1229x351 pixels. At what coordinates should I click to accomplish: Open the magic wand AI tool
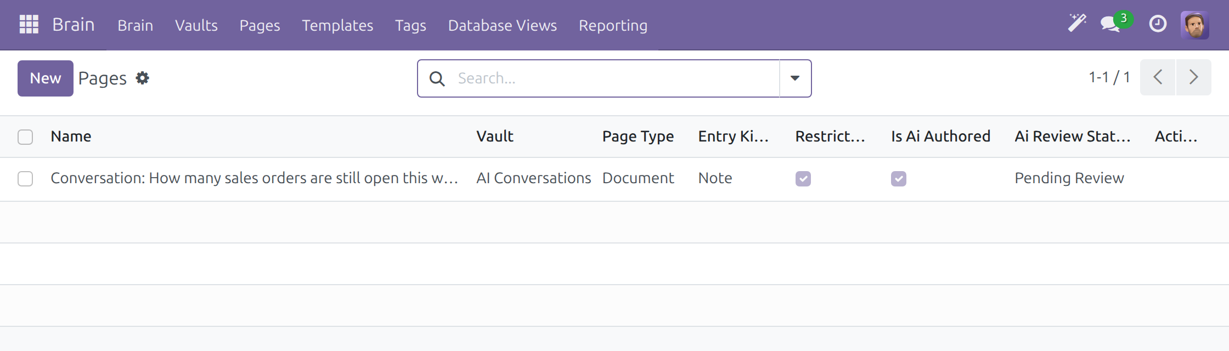coord(1077,24)
